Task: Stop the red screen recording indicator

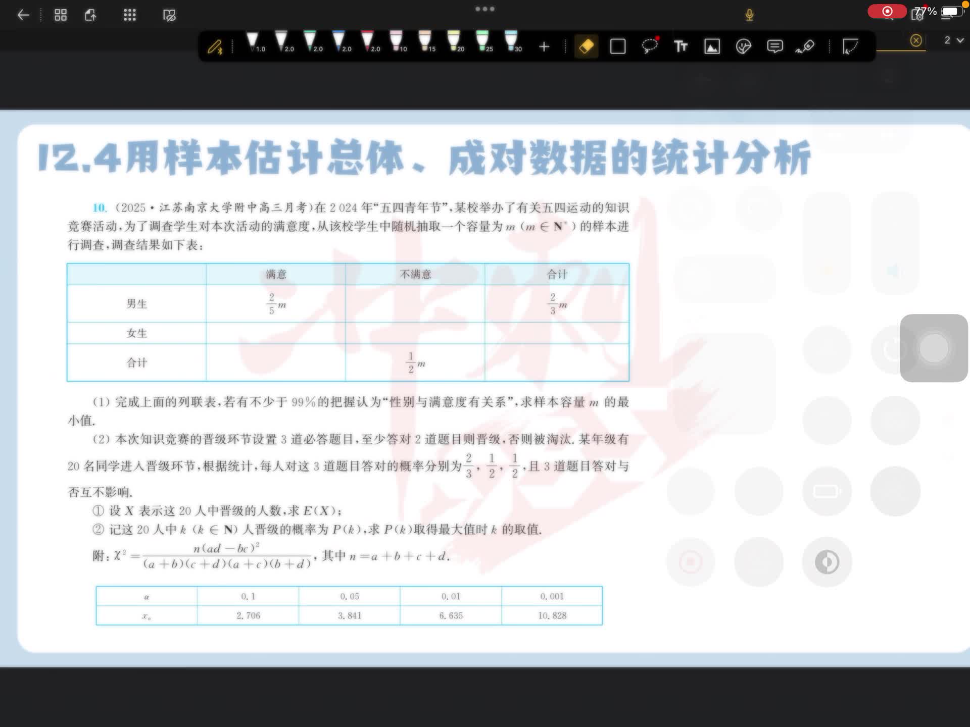Action: click(887, 11)
